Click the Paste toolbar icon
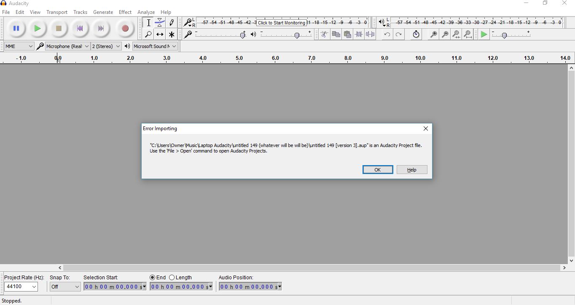This screenshot has width=575, height=305. point(347,35)
